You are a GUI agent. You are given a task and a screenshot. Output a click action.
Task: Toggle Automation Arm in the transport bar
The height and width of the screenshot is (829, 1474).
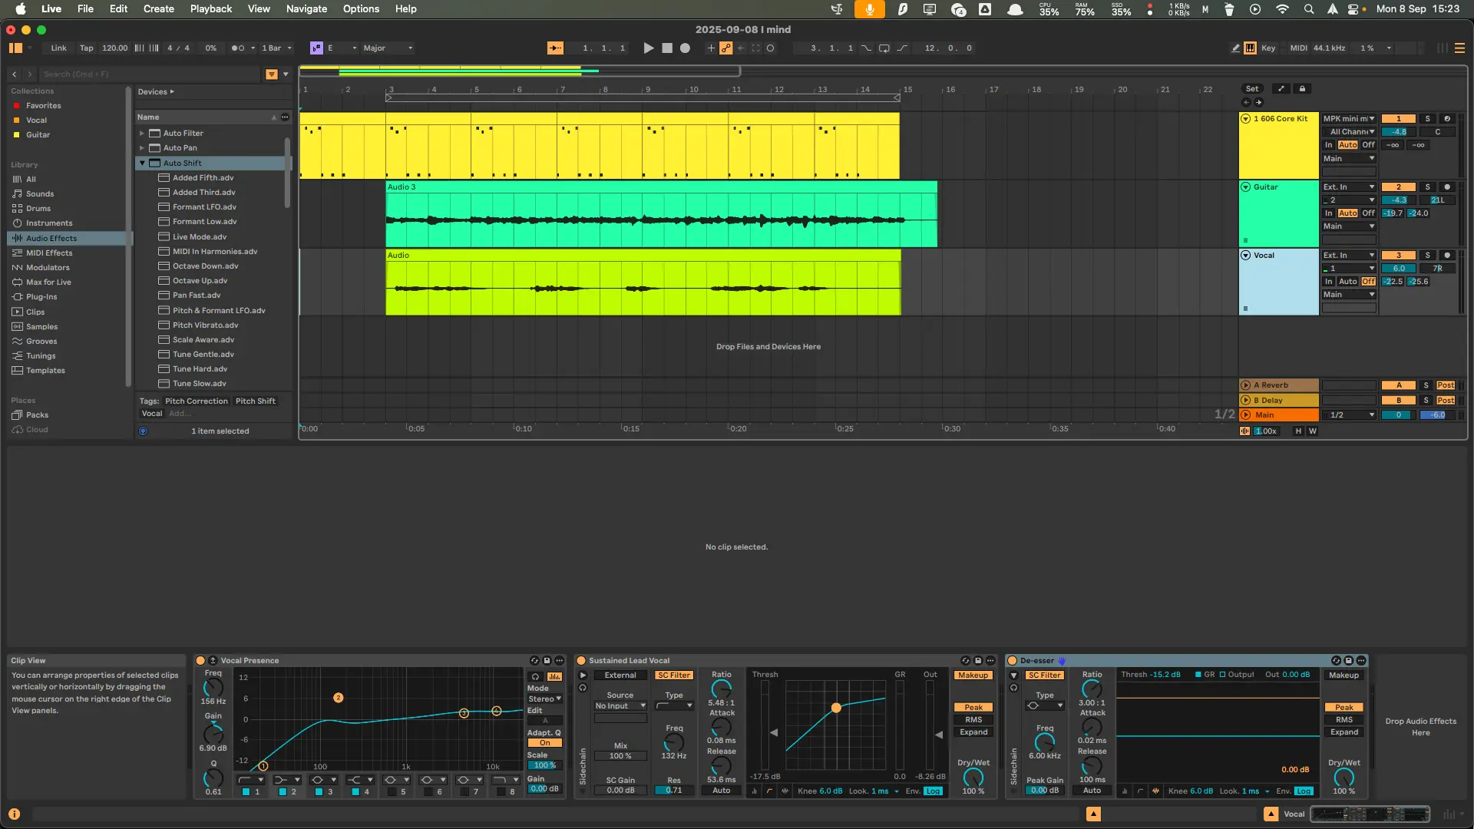click(725, 48)
